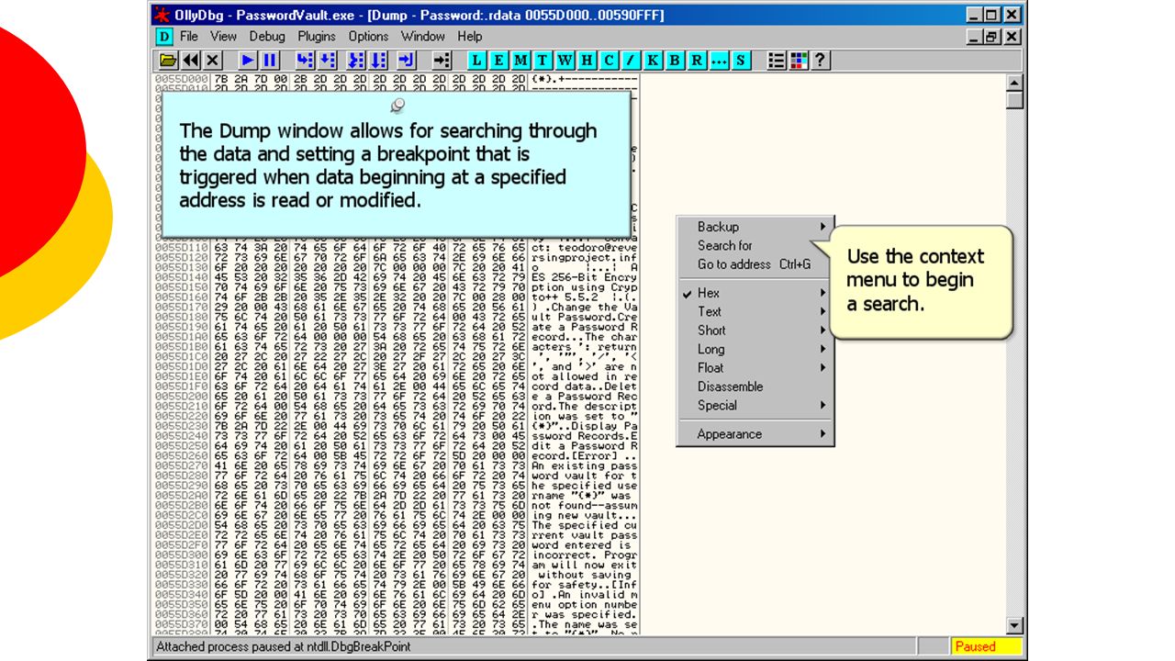Show Source with S button
1175x661 pixels.
click(741, 61)
